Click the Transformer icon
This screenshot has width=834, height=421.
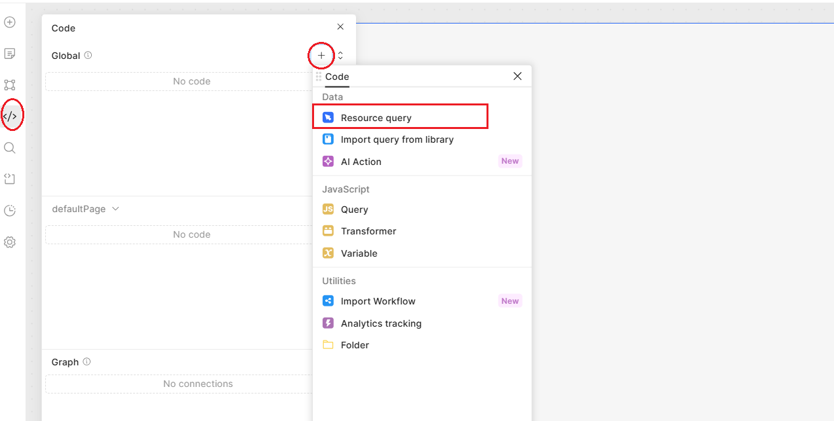tap(328, 231)
